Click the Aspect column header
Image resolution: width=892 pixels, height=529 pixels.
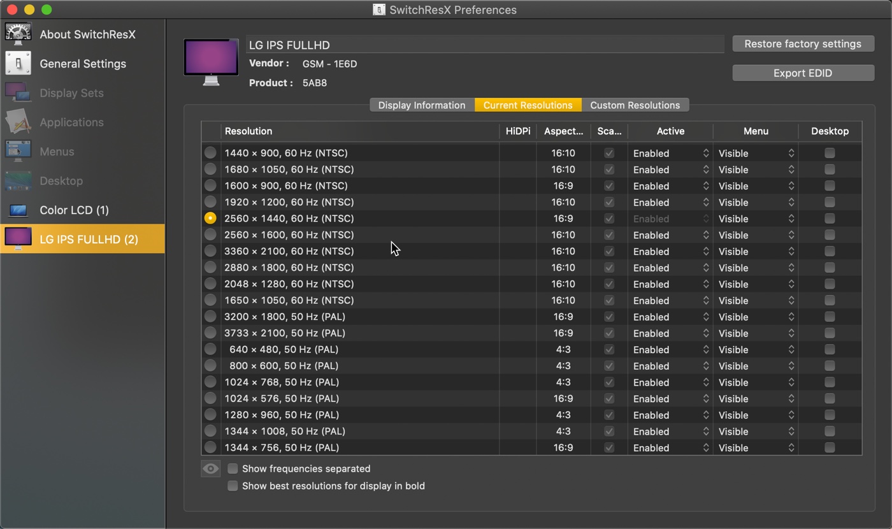(x=563, y=131)
